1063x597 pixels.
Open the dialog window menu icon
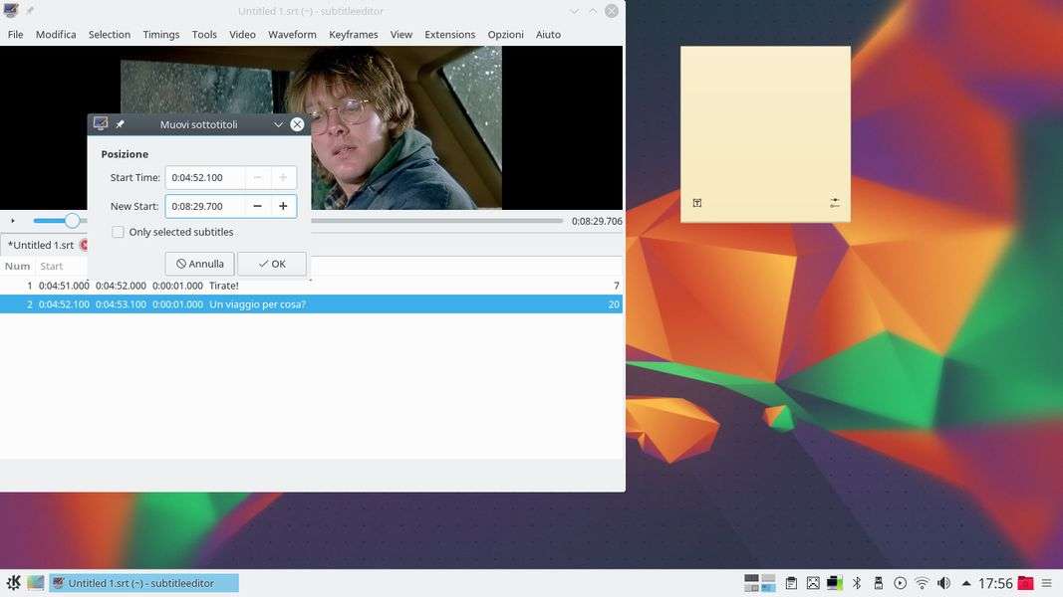point(101,123)
